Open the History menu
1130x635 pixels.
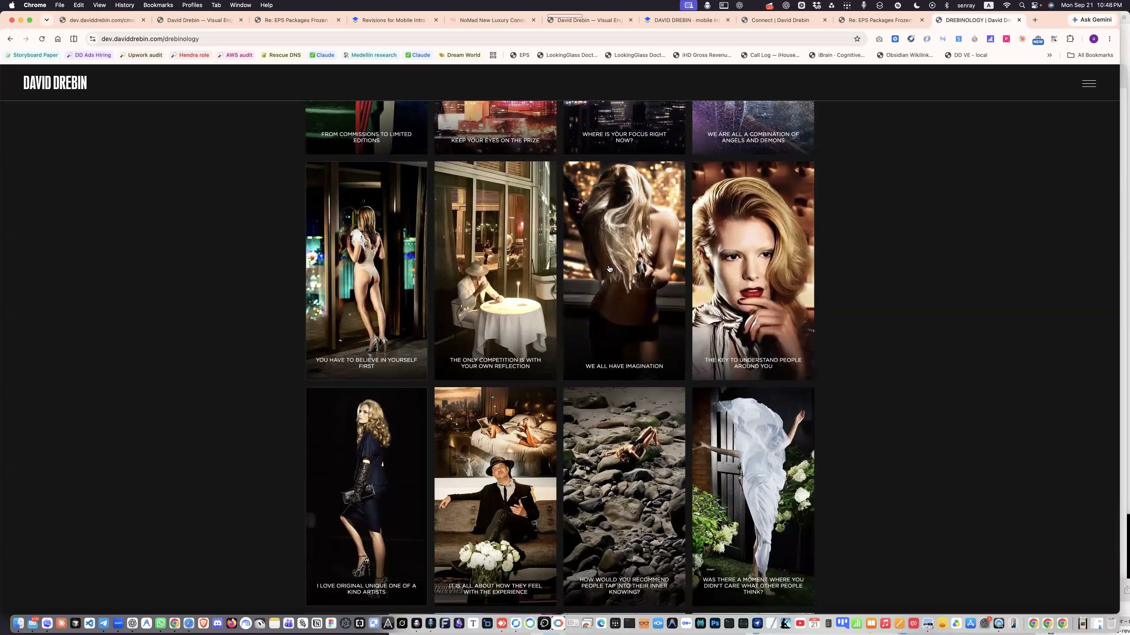124,5
